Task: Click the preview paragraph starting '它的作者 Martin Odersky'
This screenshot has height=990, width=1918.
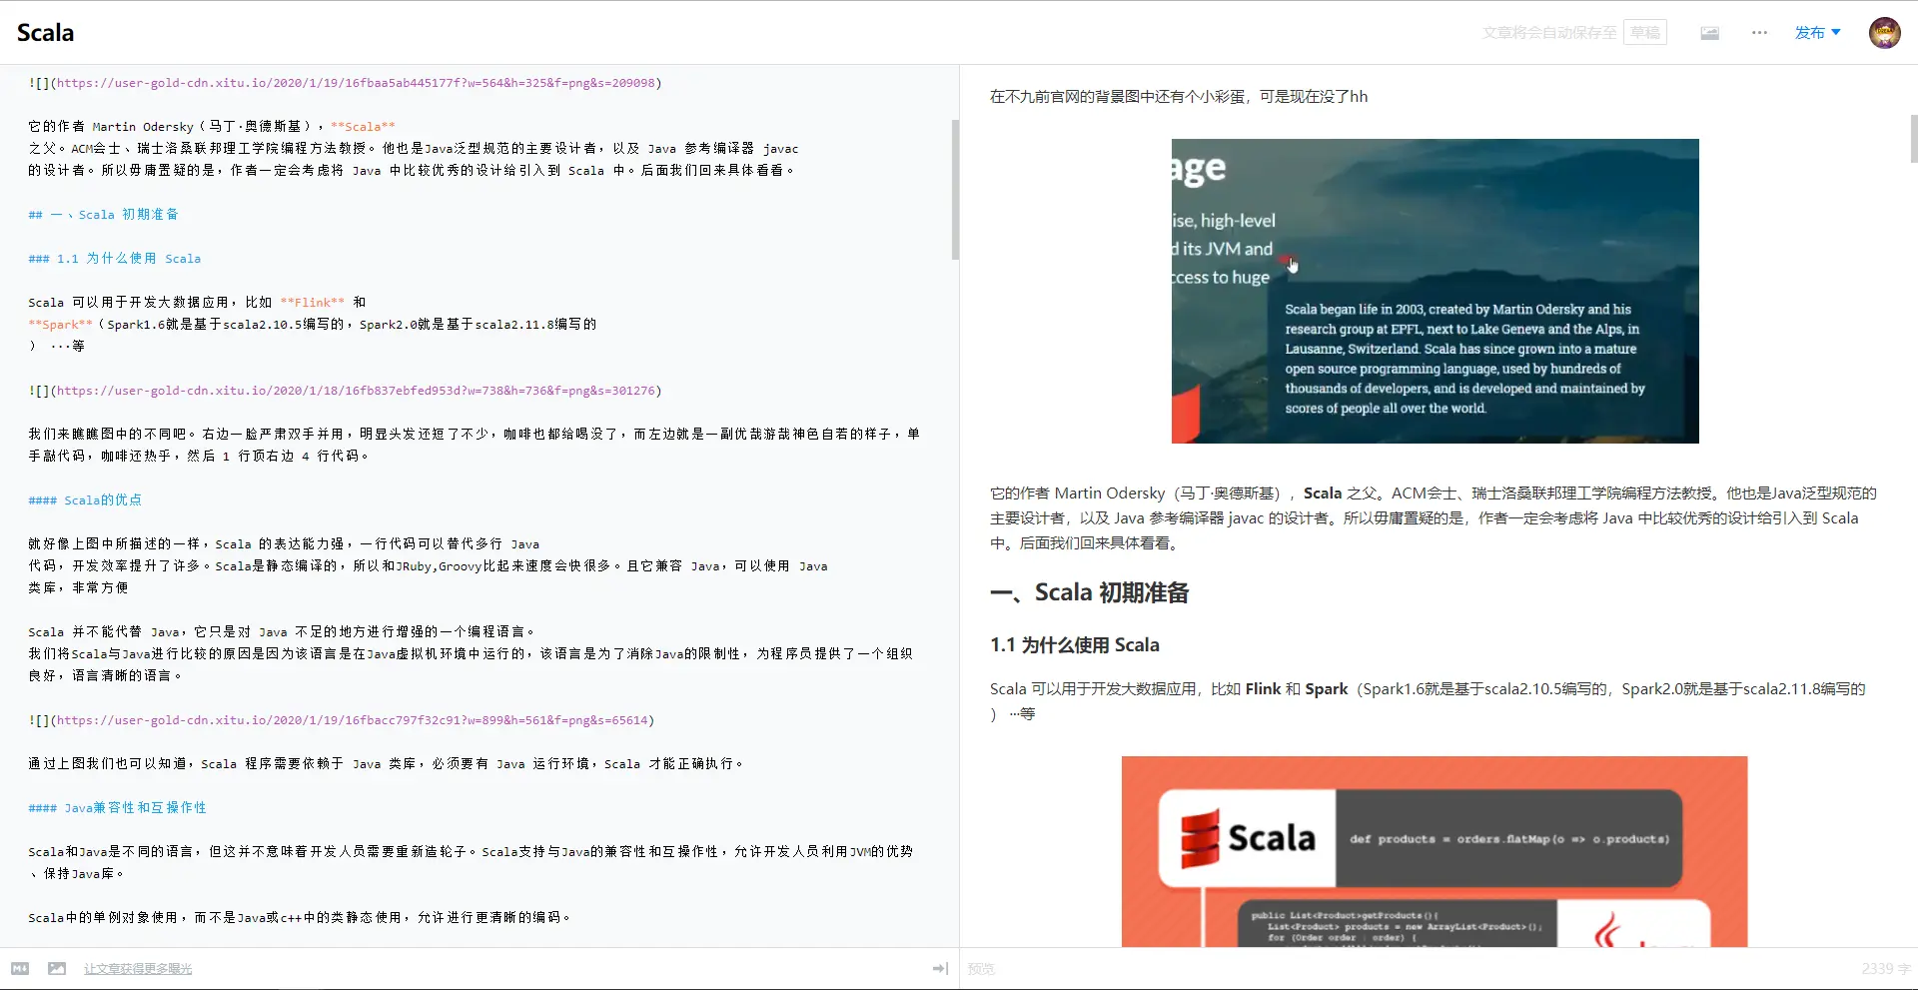Action: click(1434, 518)
